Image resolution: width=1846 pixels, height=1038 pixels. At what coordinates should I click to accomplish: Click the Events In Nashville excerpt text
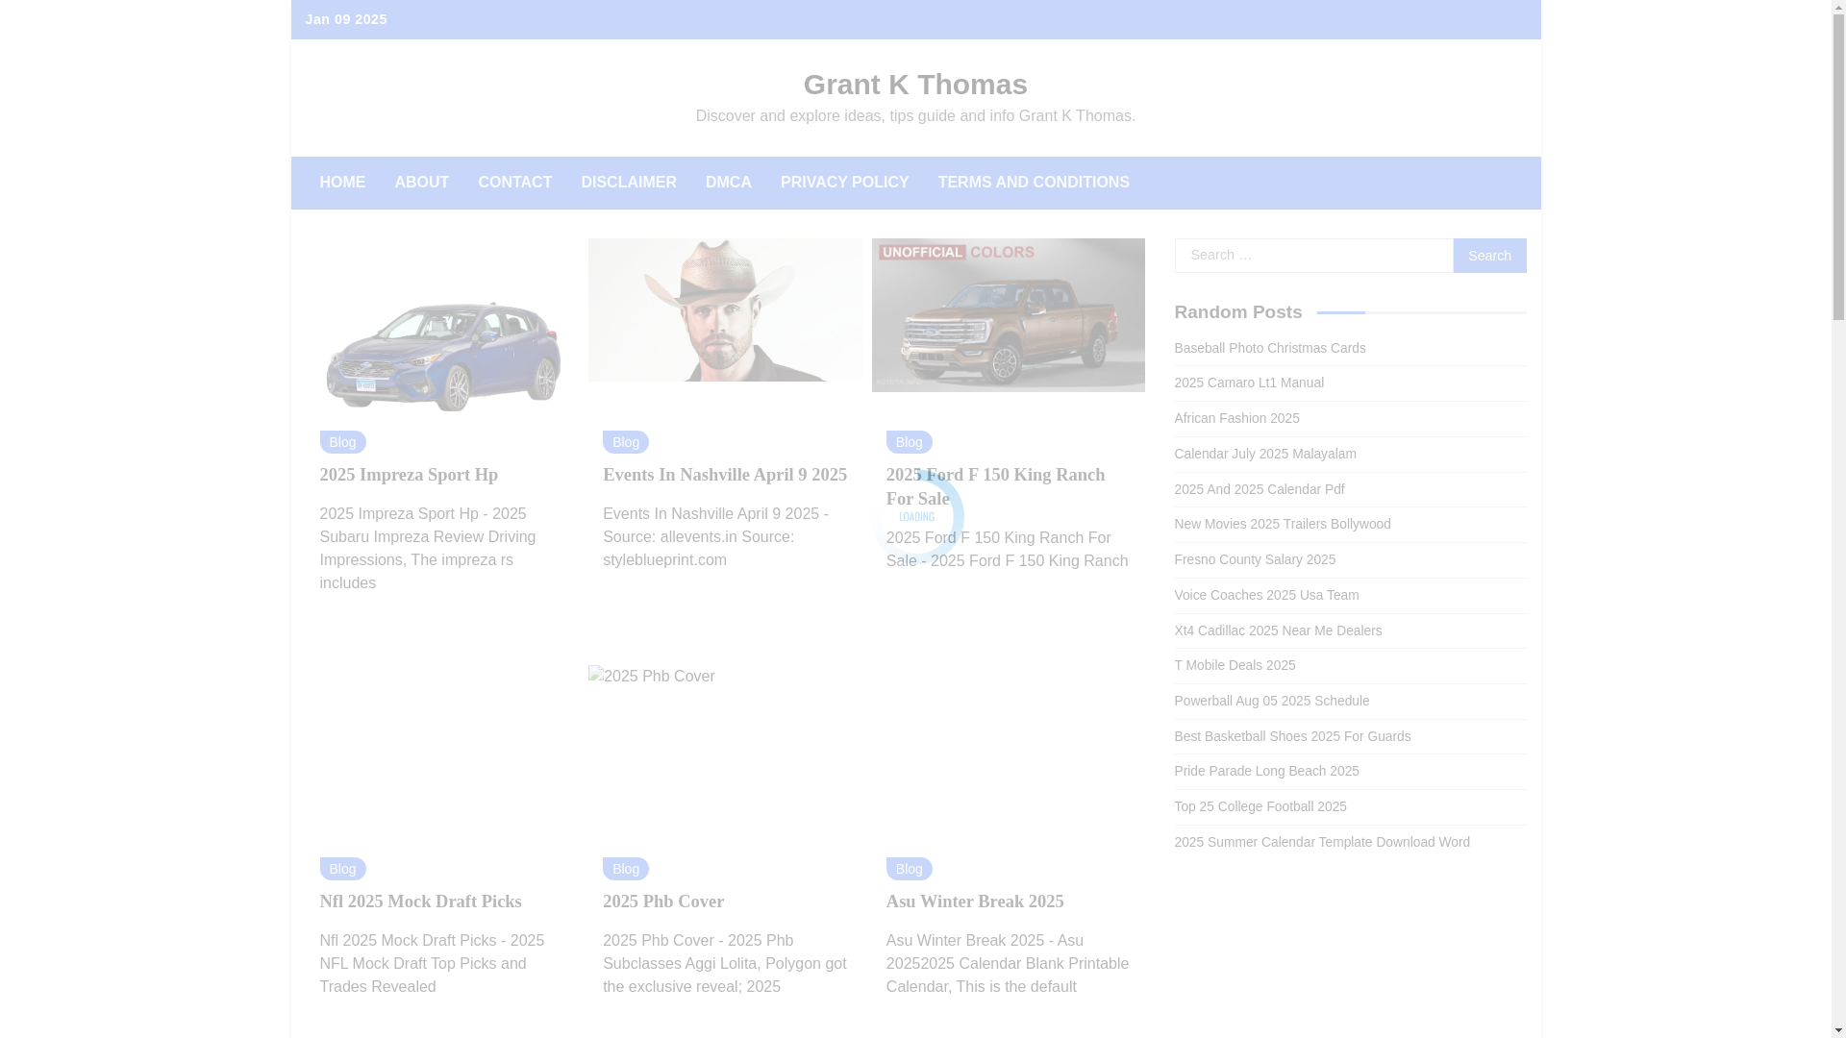[x=715, y=537]
